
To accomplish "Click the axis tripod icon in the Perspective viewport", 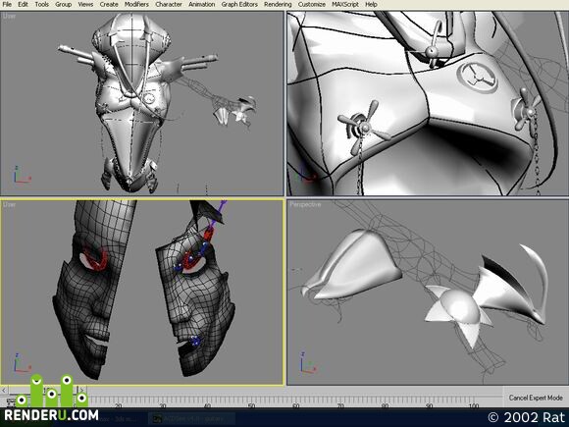I will pyautogui.click(x=308, y=363).
